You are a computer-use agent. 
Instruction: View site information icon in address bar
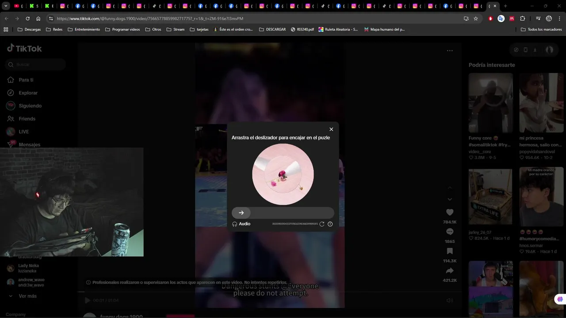click(x=51, y=19)
